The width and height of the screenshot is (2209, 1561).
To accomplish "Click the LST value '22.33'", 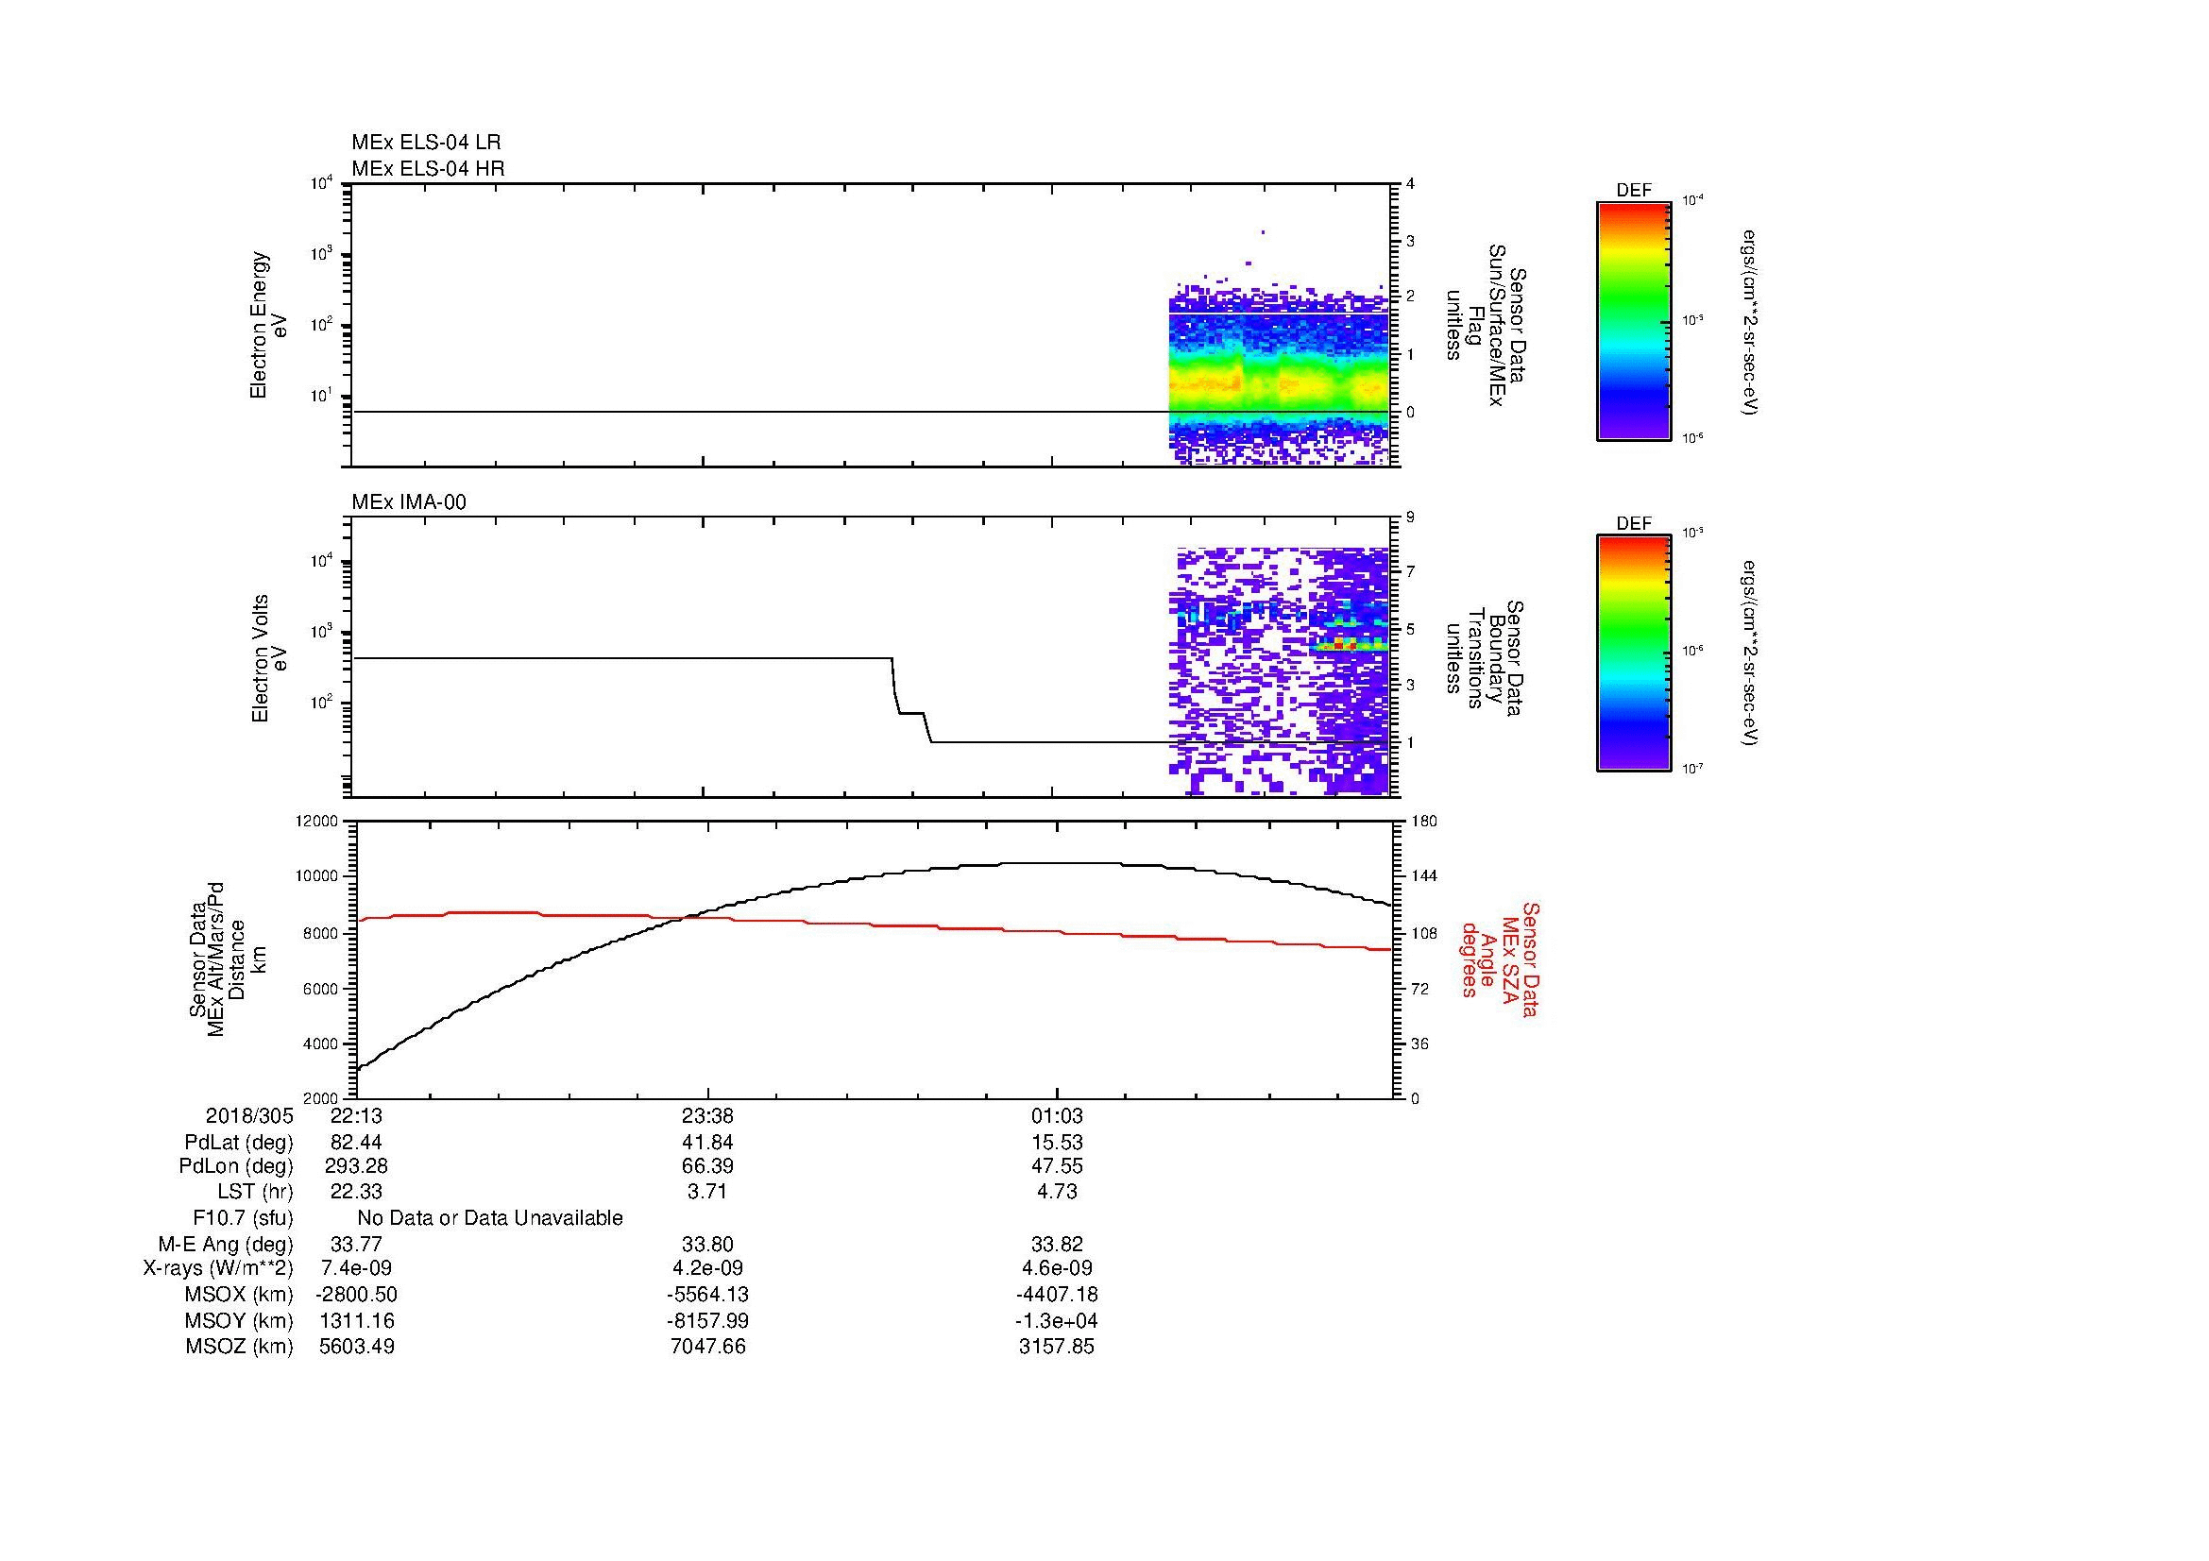I will coord(357,1192).
